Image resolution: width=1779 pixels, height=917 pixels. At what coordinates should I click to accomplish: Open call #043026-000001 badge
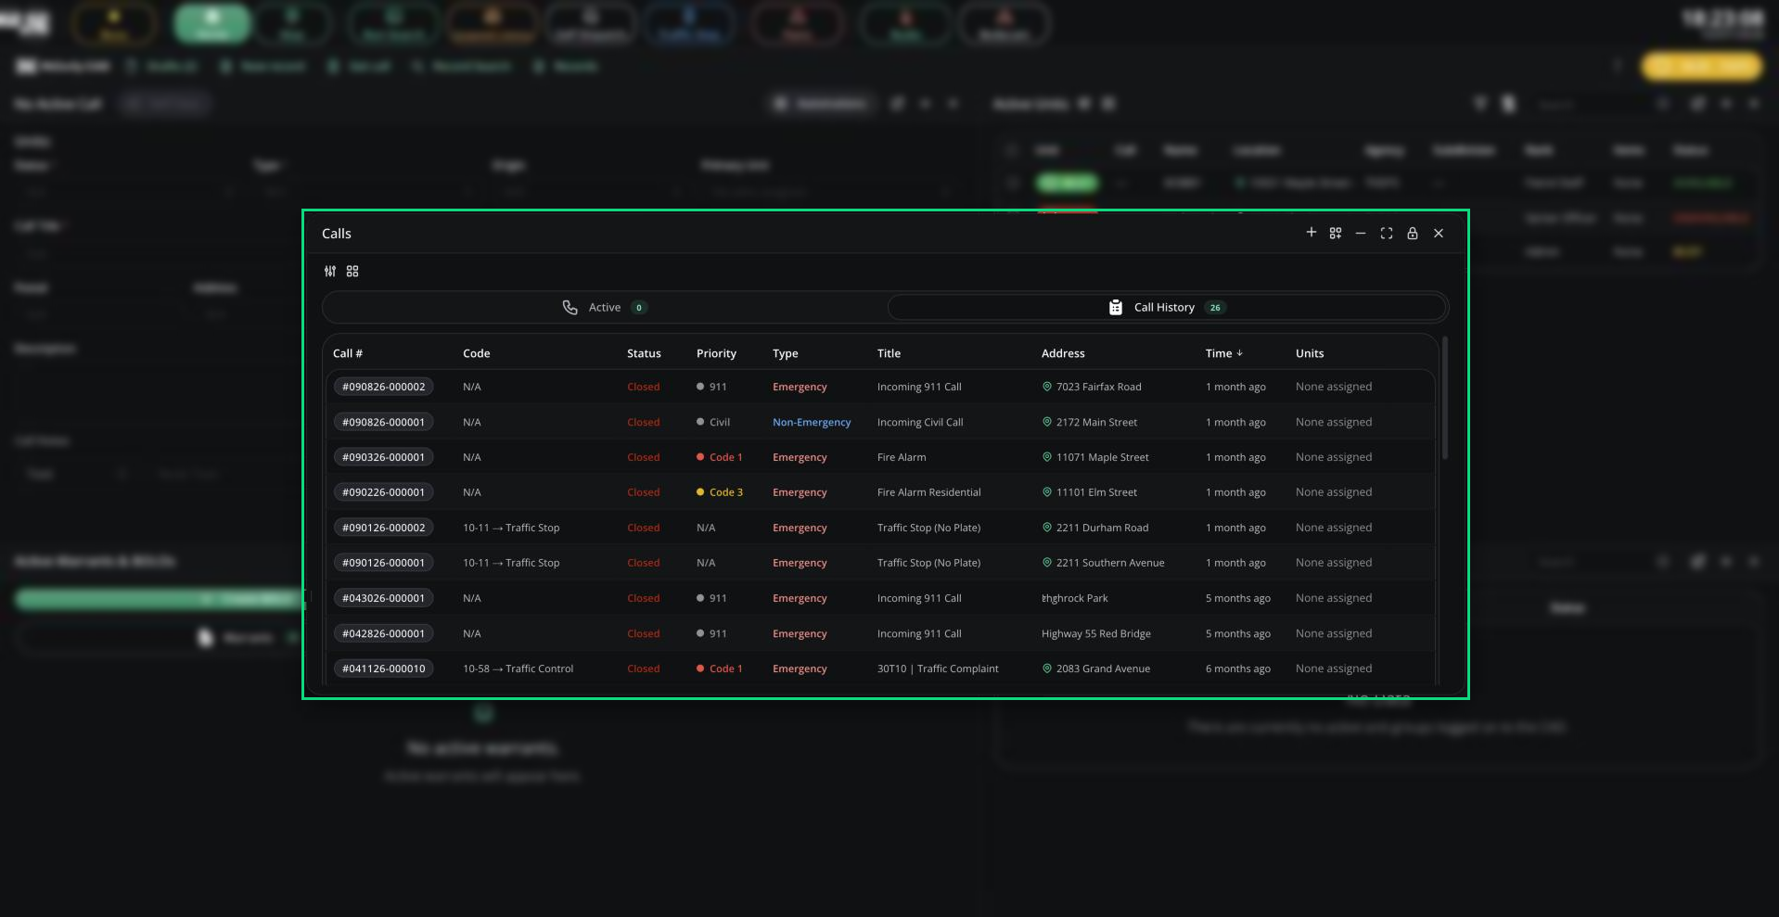(x=383, y=598)
